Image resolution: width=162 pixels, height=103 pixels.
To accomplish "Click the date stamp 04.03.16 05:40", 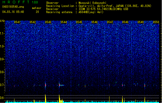I will [x=13, y=12].
